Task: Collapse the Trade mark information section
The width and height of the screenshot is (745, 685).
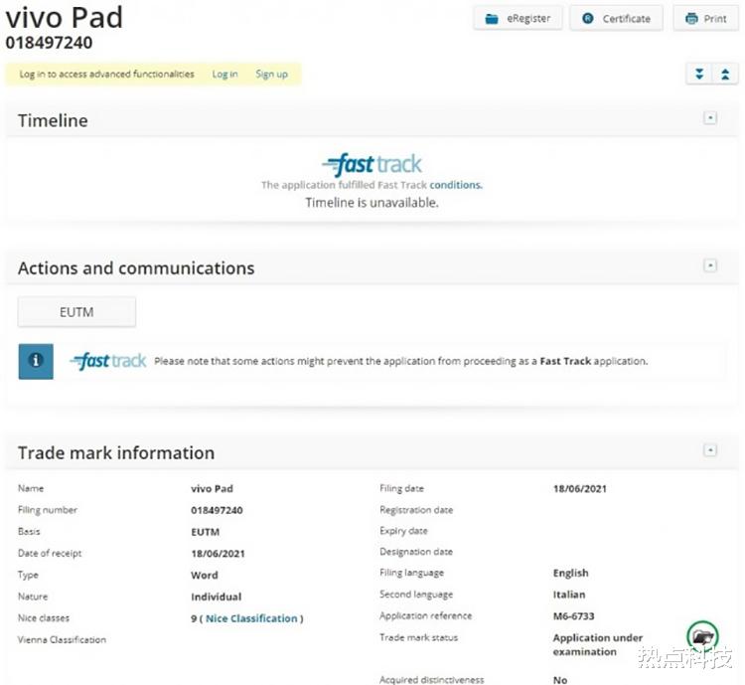Action: [710, 450]
